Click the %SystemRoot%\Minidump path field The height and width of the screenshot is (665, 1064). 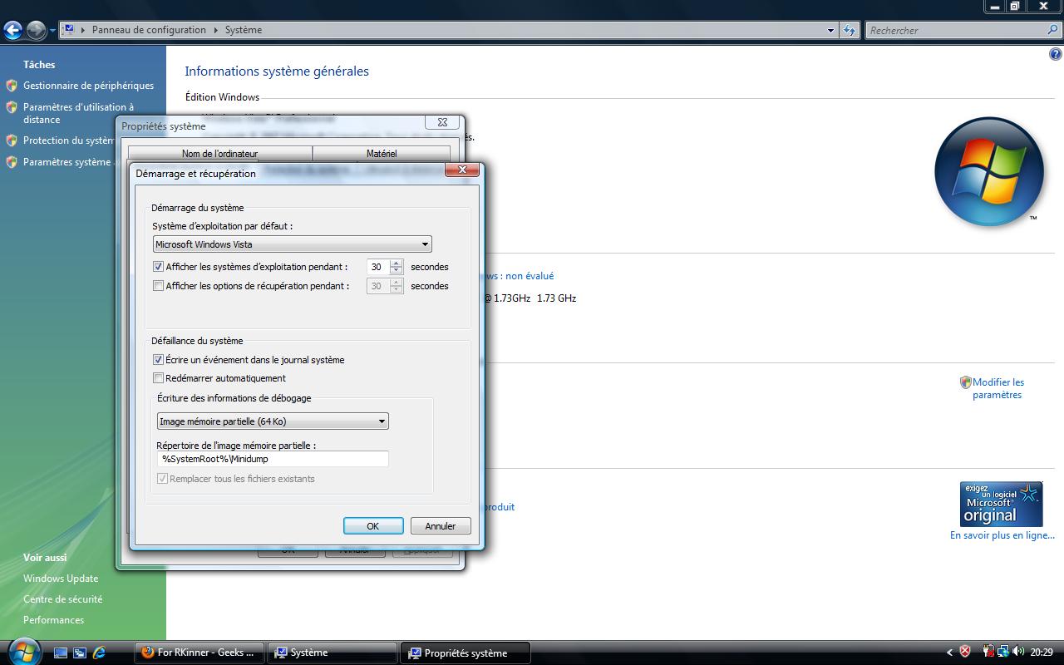(x=273, y=459)
